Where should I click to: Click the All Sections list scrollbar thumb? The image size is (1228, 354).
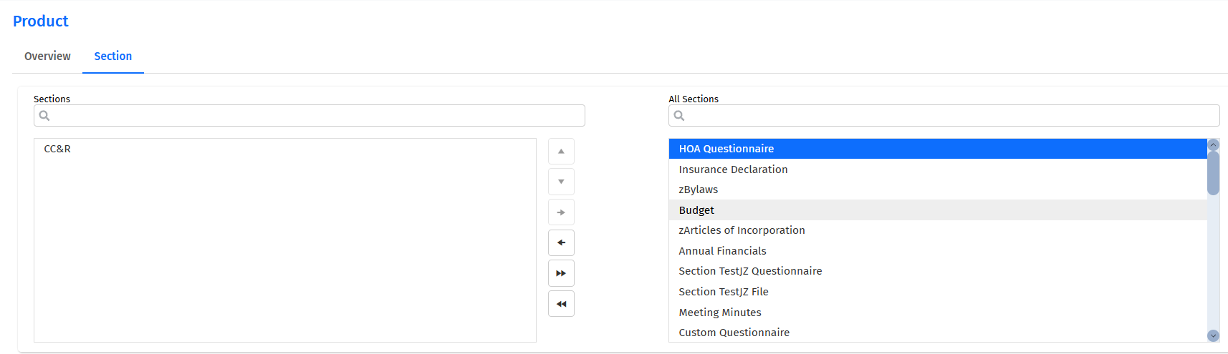coord(1213,172)
